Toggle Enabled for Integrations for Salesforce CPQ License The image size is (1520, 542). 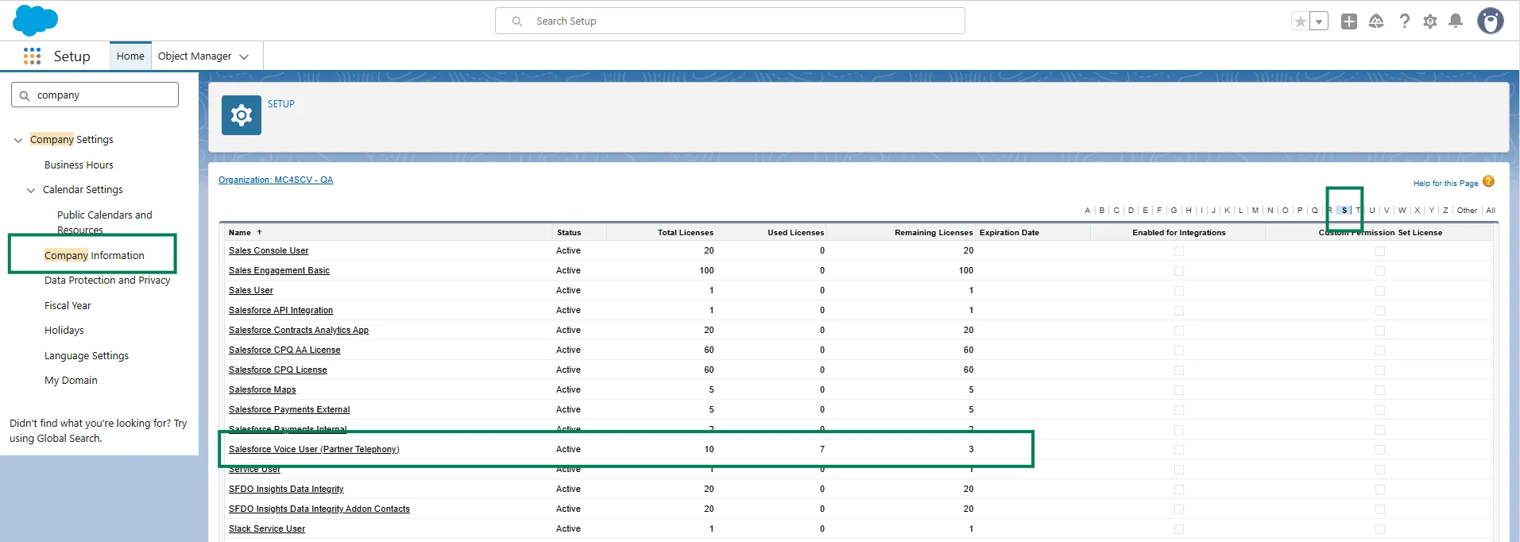tap(1179, 370)
